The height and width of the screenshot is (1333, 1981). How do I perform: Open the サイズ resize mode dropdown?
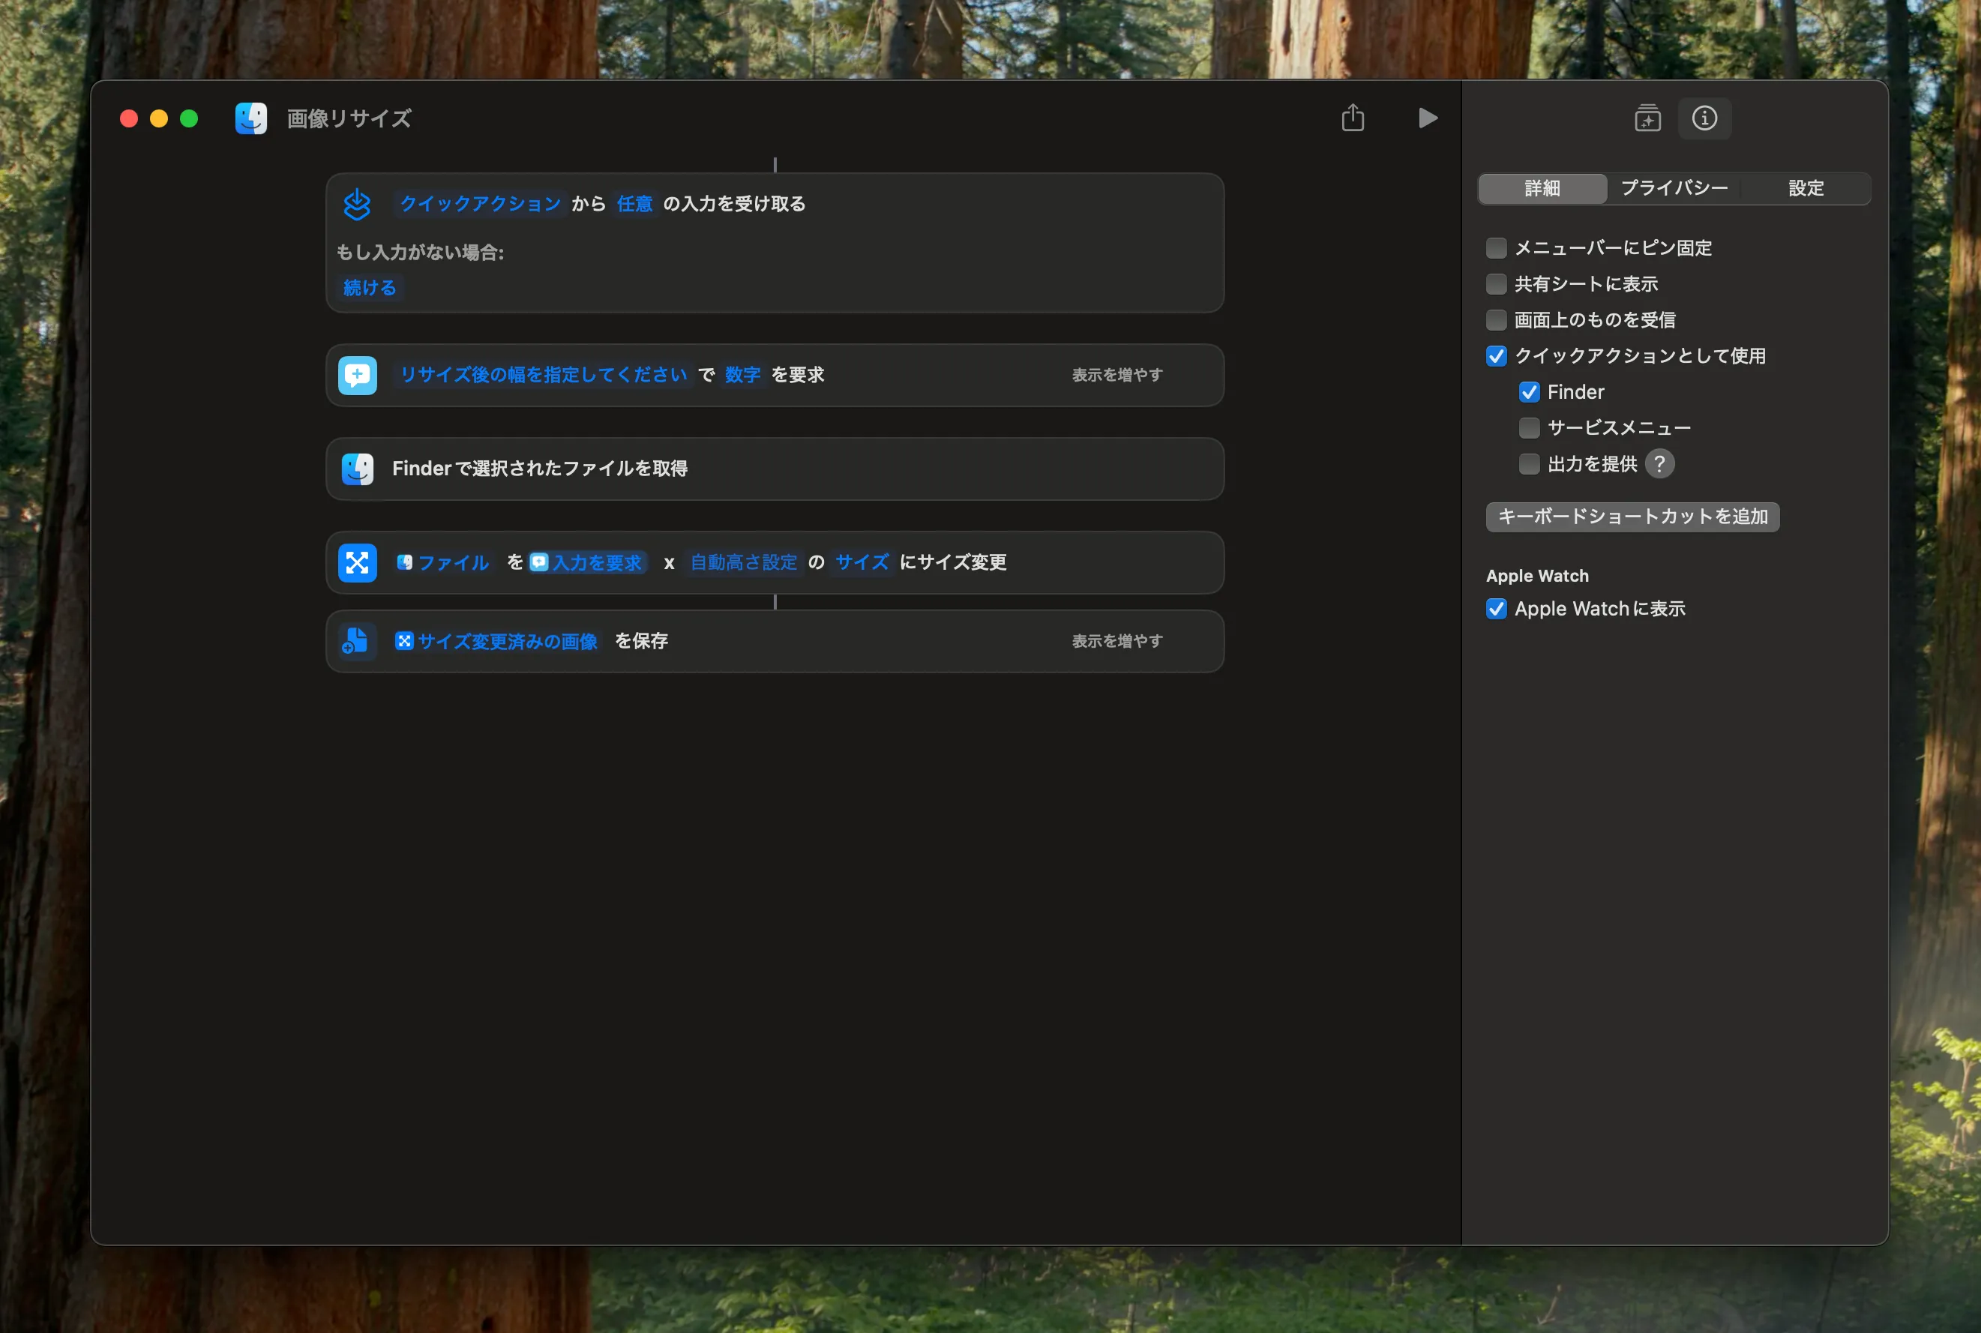pos(862,563)
